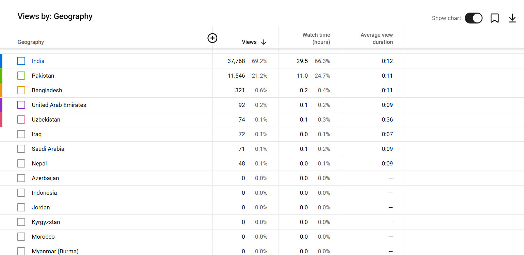Open the India geography link
This screenshot has height=255, width=524.
(x=38, y=61)
